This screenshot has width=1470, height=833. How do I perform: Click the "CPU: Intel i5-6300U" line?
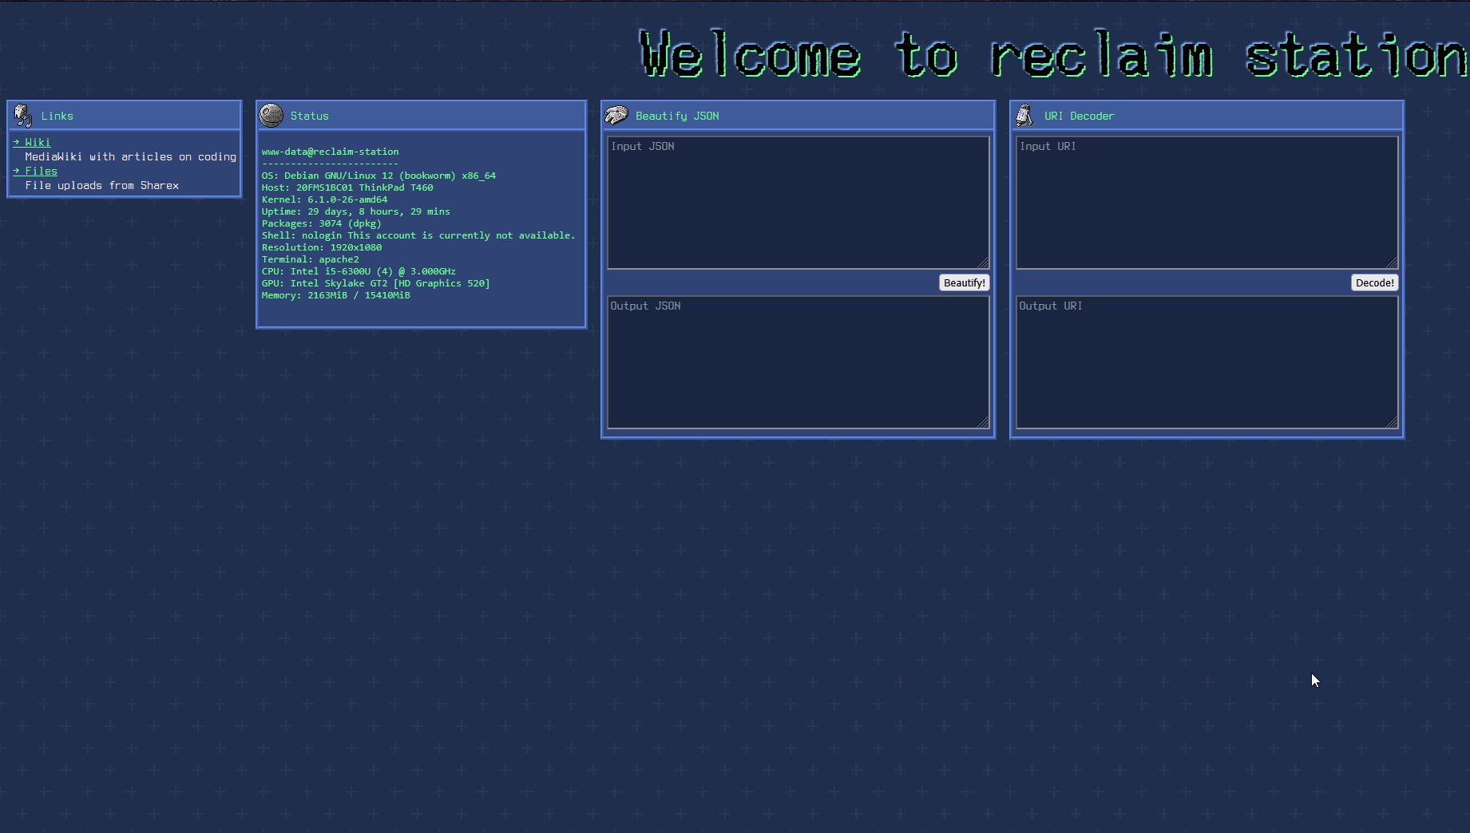pyautogui.click(x=359, y=271)
